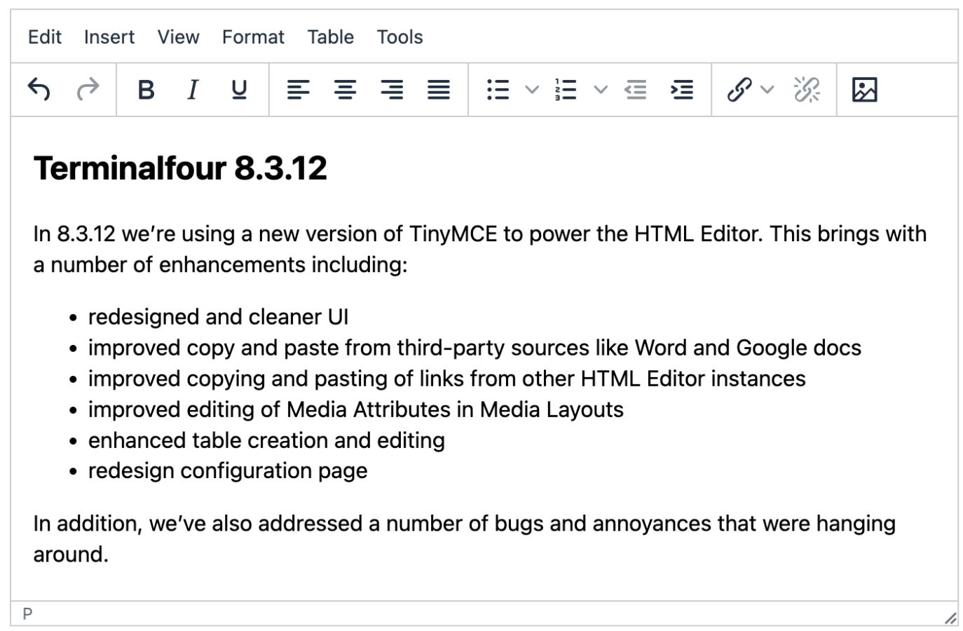Open the insert link dropdown chevron
Screen dimensions: 963x631
point(766,90)
